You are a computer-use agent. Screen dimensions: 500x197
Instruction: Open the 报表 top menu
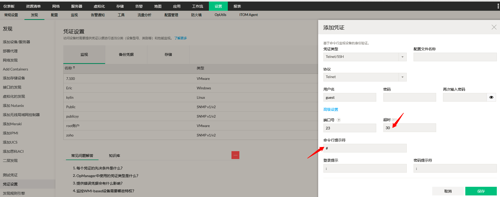click(x=237, y=6)
